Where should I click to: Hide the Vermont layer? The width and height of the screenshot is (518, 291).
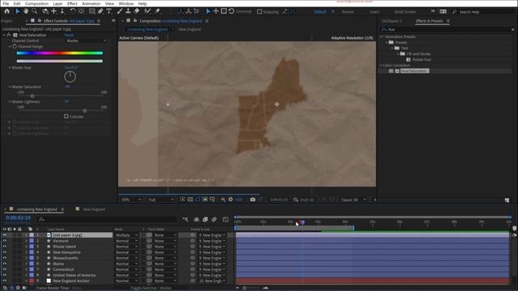[5, 241]
